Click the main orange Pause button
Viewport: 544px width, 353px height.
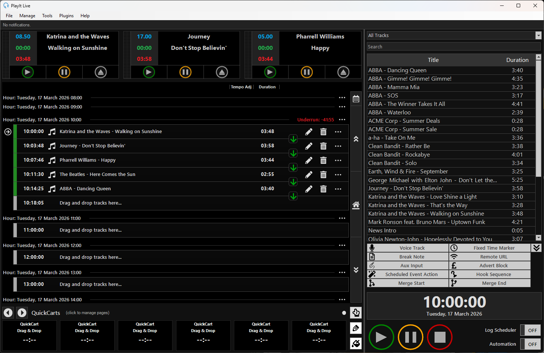click(x=410, y=337)
